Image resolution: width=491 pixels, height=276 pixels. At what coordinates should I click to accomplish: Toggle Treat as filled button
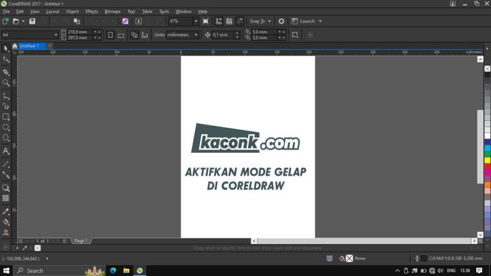(x=295, y=34)
